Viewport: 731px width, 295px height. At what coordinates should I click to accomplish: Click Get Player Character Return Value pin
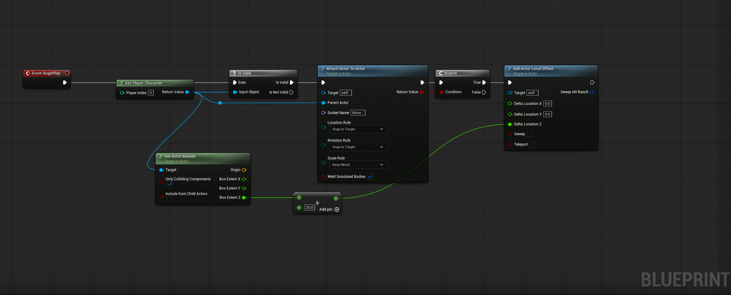[187, 92]
